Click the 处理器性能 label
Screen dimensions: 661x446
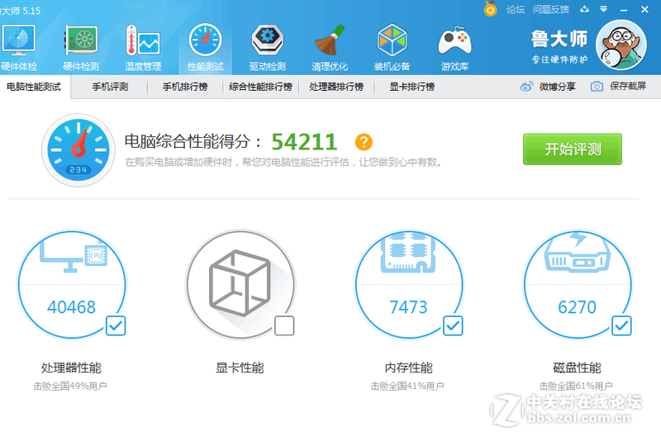click(x=71, y=368)
